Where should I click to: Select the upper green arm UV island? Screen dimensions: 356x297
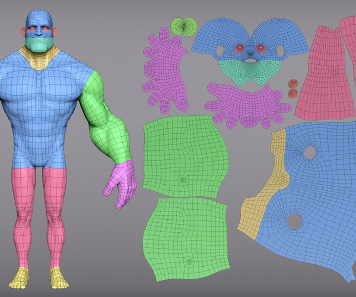coord(185,156)
